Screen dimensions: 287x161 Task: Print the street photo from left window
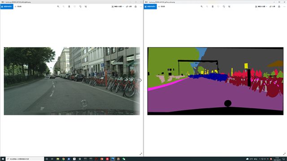coord(135,7)
